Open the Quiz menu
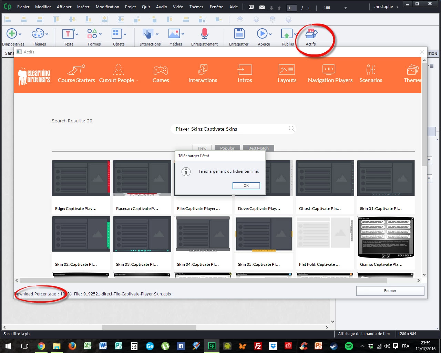The width and height of the screenshot is (441, 353). coord(146,7)
